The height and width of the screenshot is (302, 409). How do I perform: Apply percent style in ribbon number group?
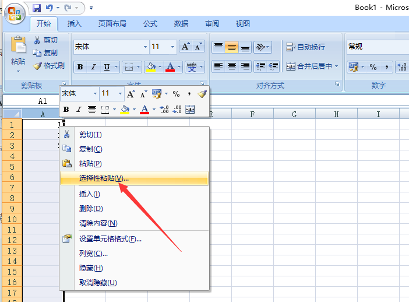tap(373, 67)
